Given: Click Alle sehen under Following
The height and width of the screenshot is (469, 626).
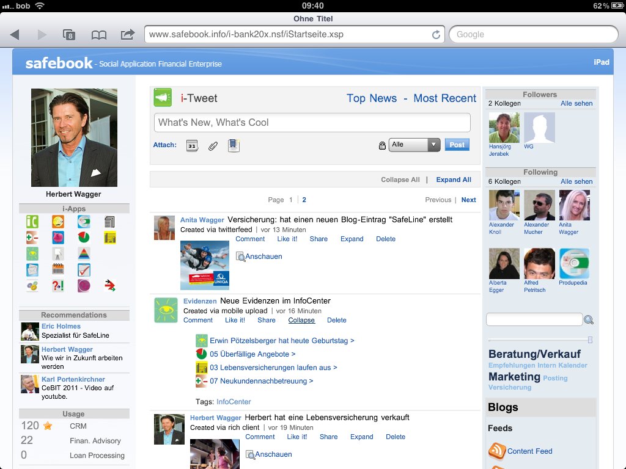Looking at the screenshot, I should click(576, 181).
